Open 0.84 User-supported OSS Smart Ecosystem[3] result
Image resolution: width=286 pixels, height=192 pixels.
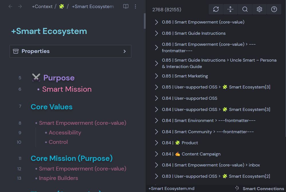coord(216,109)
